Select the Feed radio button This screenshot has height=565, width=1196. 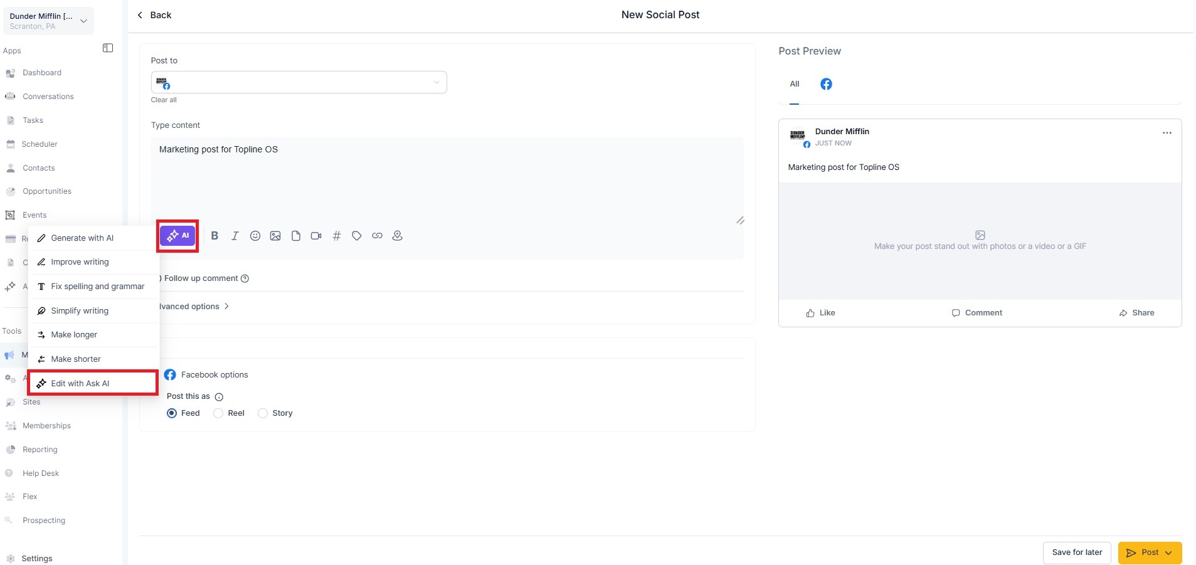(172, 413)
